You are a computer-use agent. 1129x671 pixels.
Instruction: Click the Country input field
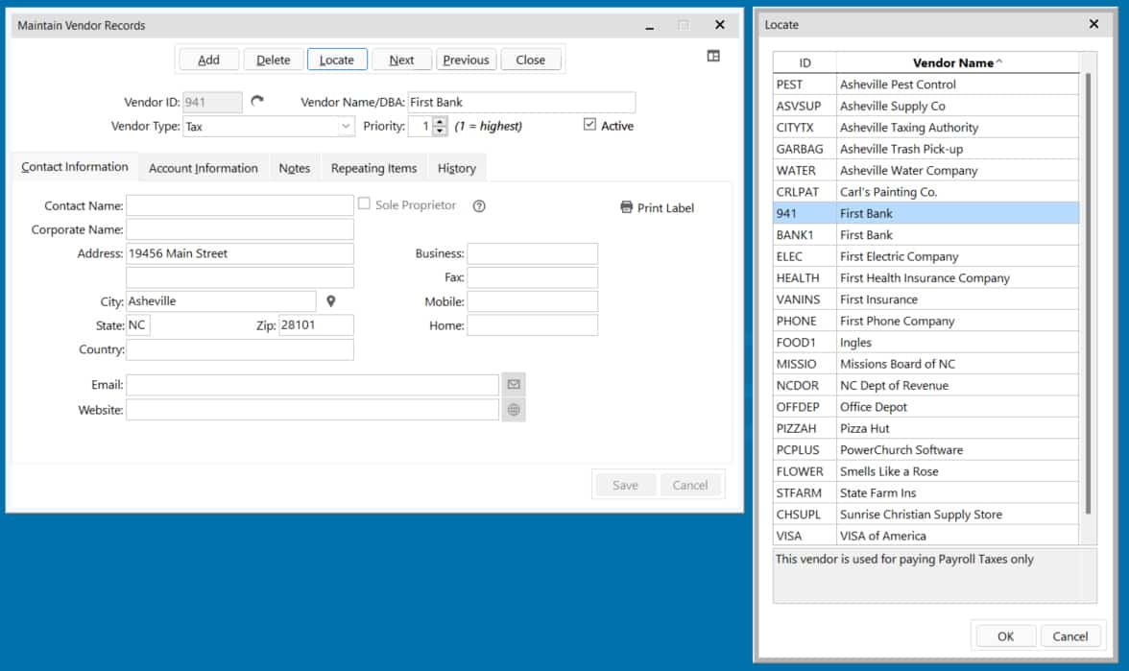click(240, 349)
